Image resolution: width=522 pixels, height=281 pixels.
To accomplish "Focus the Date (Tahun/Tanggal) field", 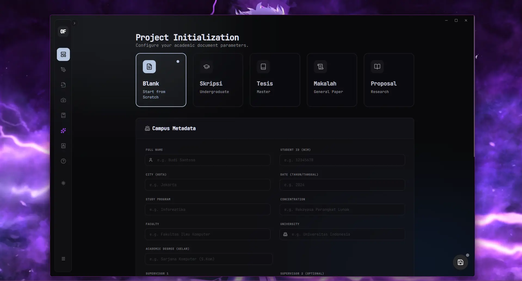I will click(x=342, y=185).
